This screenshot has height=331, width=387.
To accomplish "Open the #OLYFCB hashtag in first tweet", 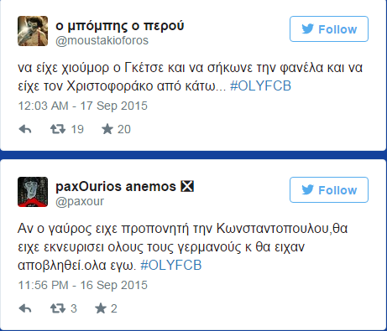I will tap(260, 85).
